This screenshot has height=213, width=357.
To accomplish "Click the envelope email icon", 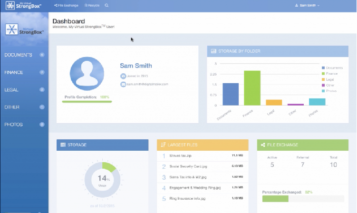I will click(x=123, y=84).
